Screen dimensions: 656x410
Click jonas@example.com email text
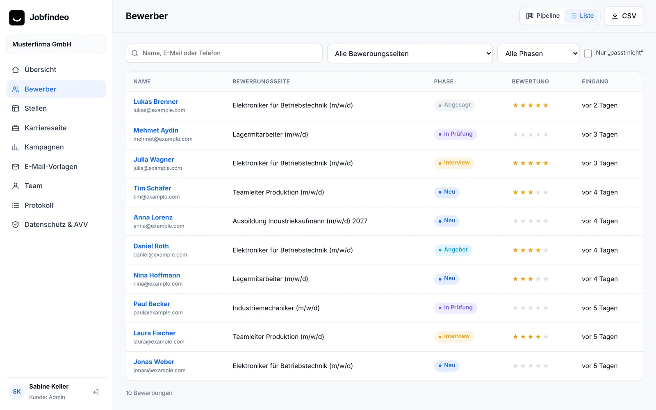[x=159, y=370]
